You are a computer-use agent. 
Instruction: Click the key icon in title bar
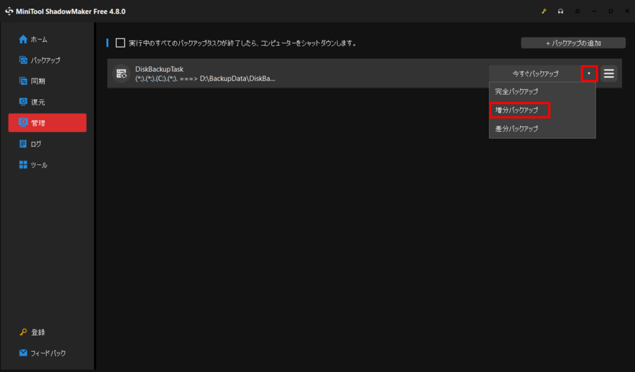544,11
